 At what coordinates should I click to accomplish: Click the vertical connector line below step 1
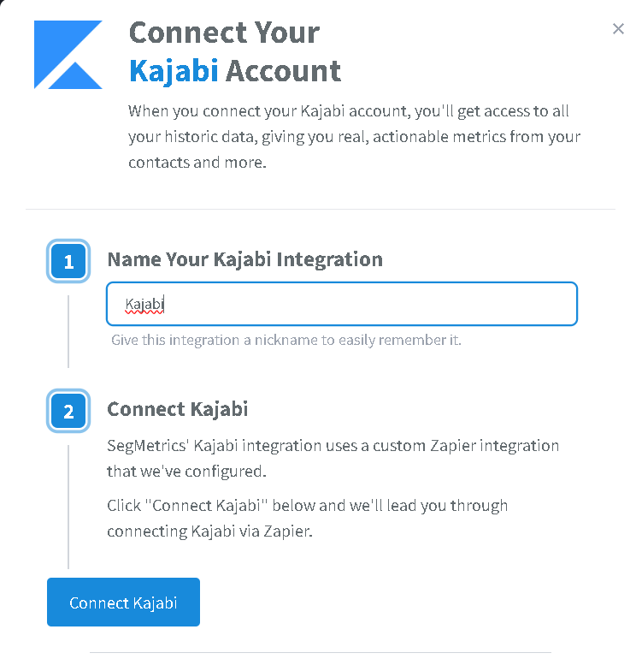point(68,332)
